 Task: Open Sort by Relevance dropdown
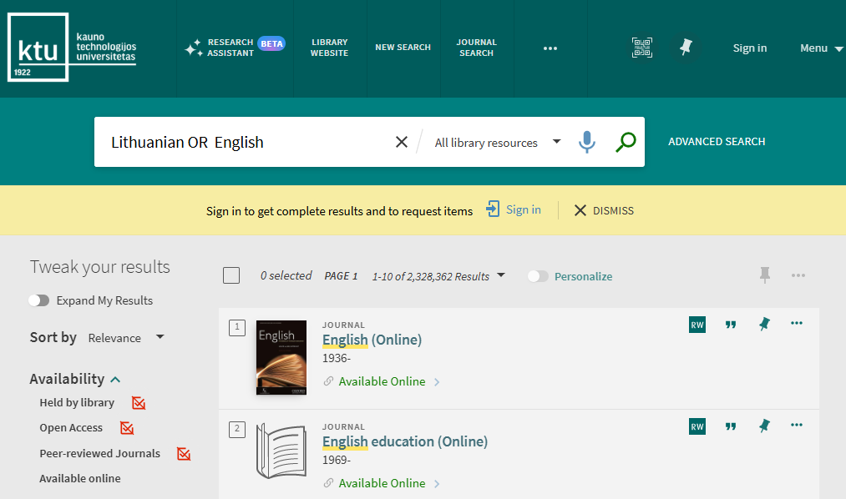(125, 338)
